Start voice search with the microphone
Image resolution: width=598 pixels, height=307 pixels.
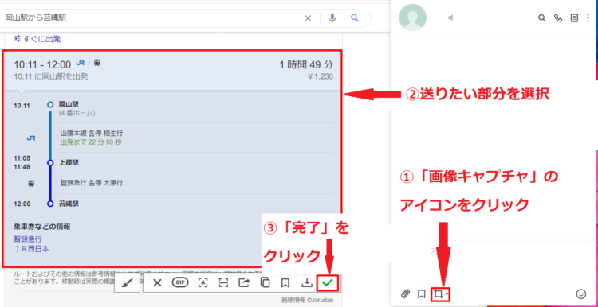[332, 18]
